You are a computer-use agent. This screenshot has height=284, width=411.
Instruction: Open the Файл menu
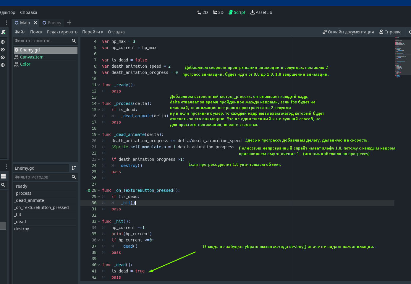pos(20,32)
